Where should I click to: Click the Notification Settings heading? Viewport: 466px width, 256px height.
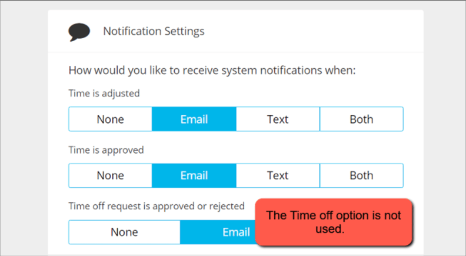tap(154, 31)
